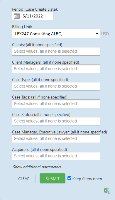Click the 5/11/2022 period date field

33,16
